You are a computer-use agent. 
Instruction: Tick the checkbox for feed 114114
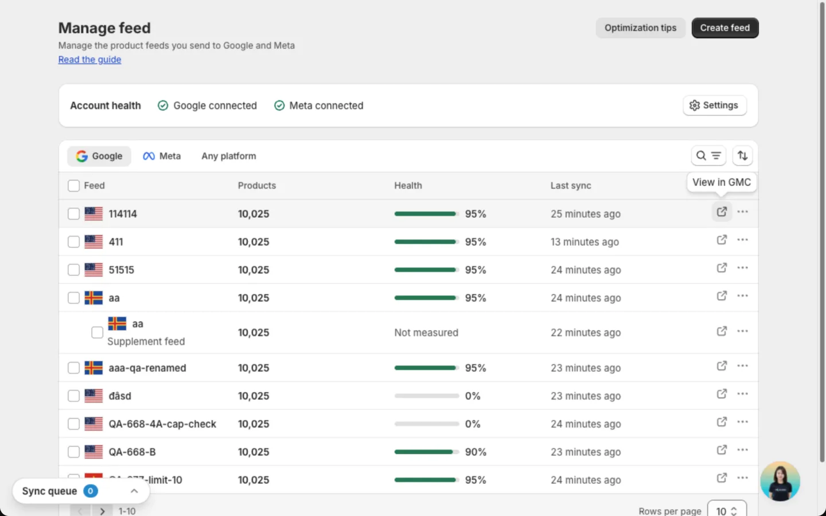[x=73, y=214]
